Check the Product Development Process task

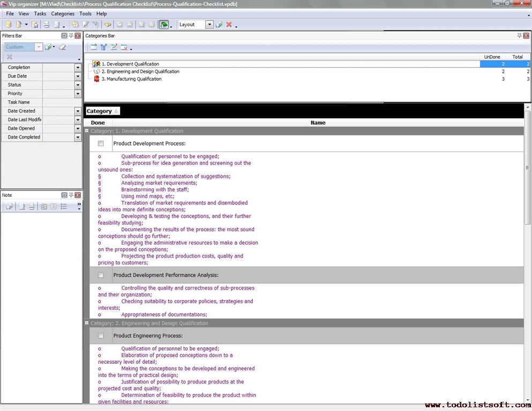coord(101,143)
